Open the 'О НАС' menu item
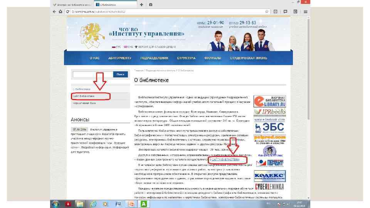Image resolution: width=370 pixels, height=208 pixels. (95, 58)
